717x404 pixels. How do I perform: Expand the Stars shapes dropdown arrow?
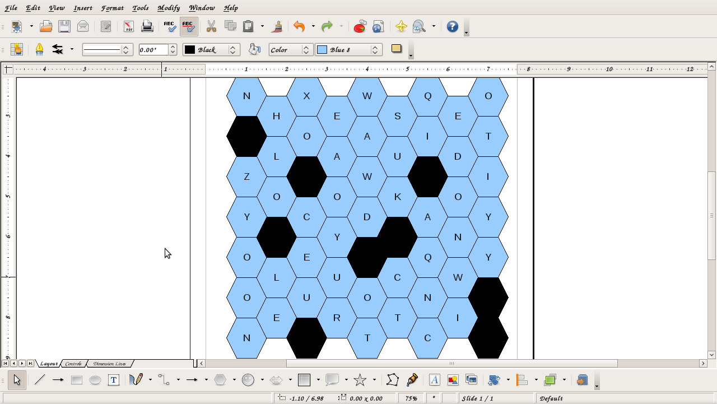click(x=374, y=380)
